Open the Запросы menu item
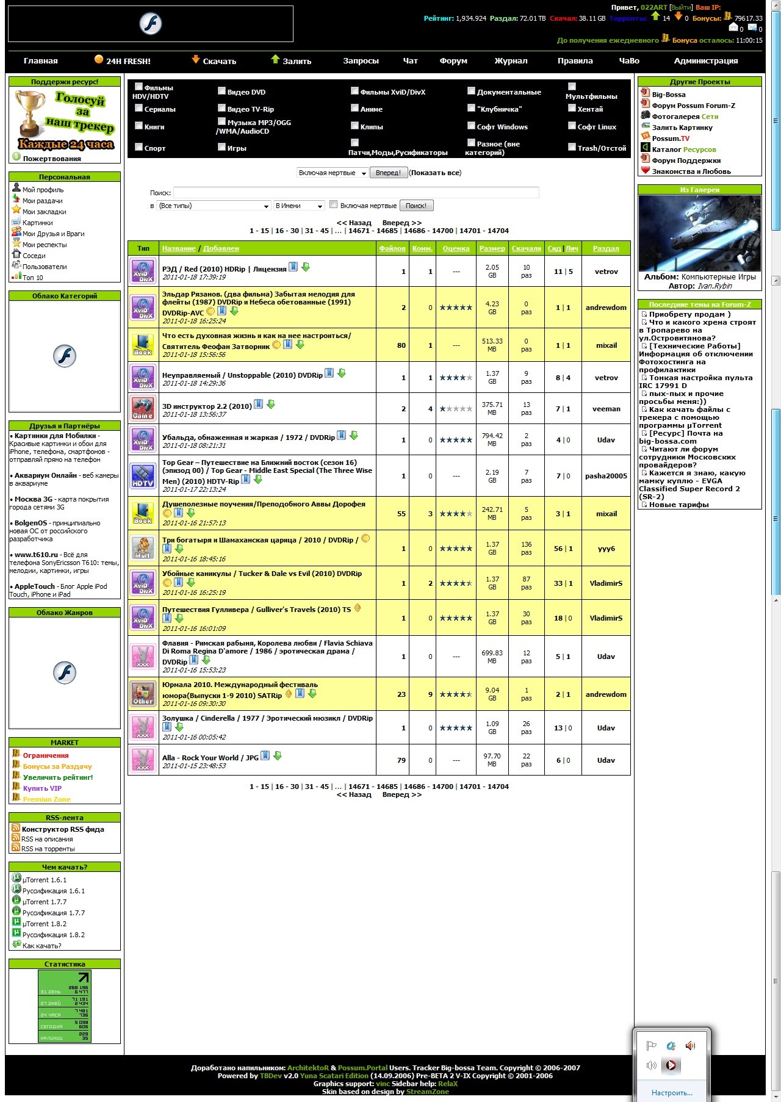781x1102 pixels. click(361, 61)
